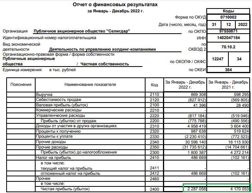Click the OKEI code 384

(x=228, y=70)
